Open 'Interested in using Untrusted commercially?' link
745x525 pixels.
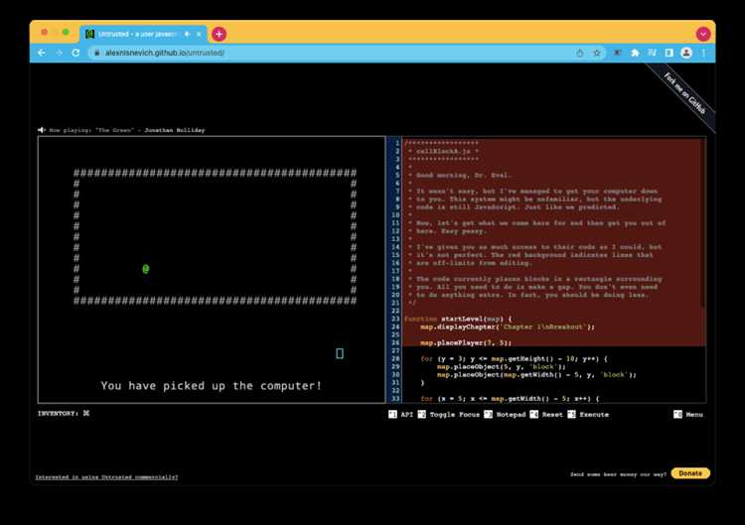point(107,477)
